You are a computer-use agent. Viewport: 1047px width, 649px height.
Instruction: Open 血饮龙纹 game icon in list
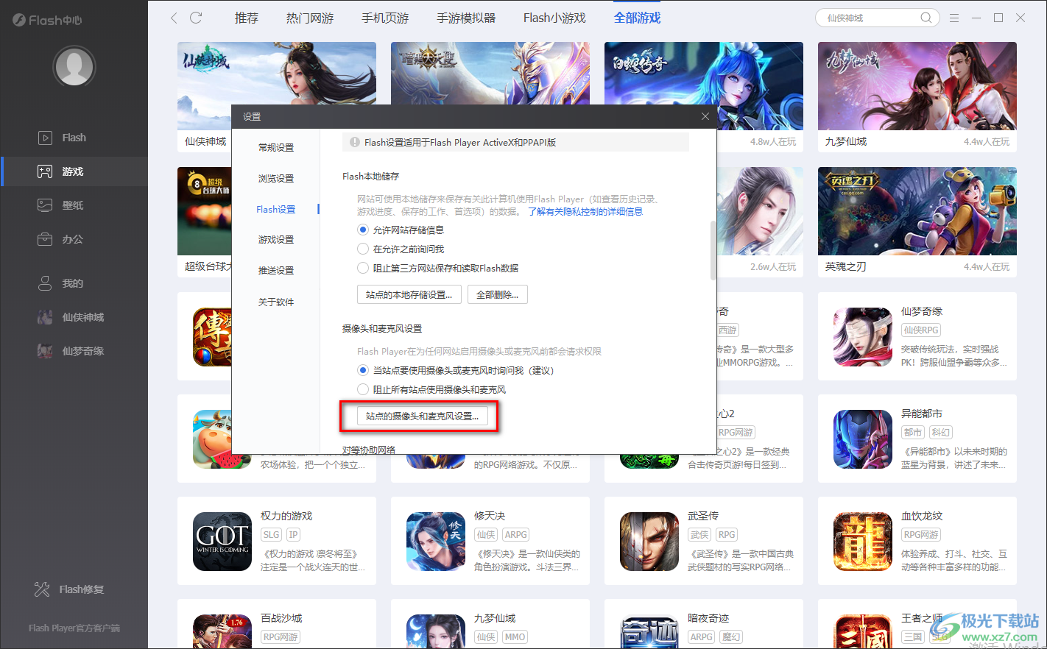[x=863, y=542]
